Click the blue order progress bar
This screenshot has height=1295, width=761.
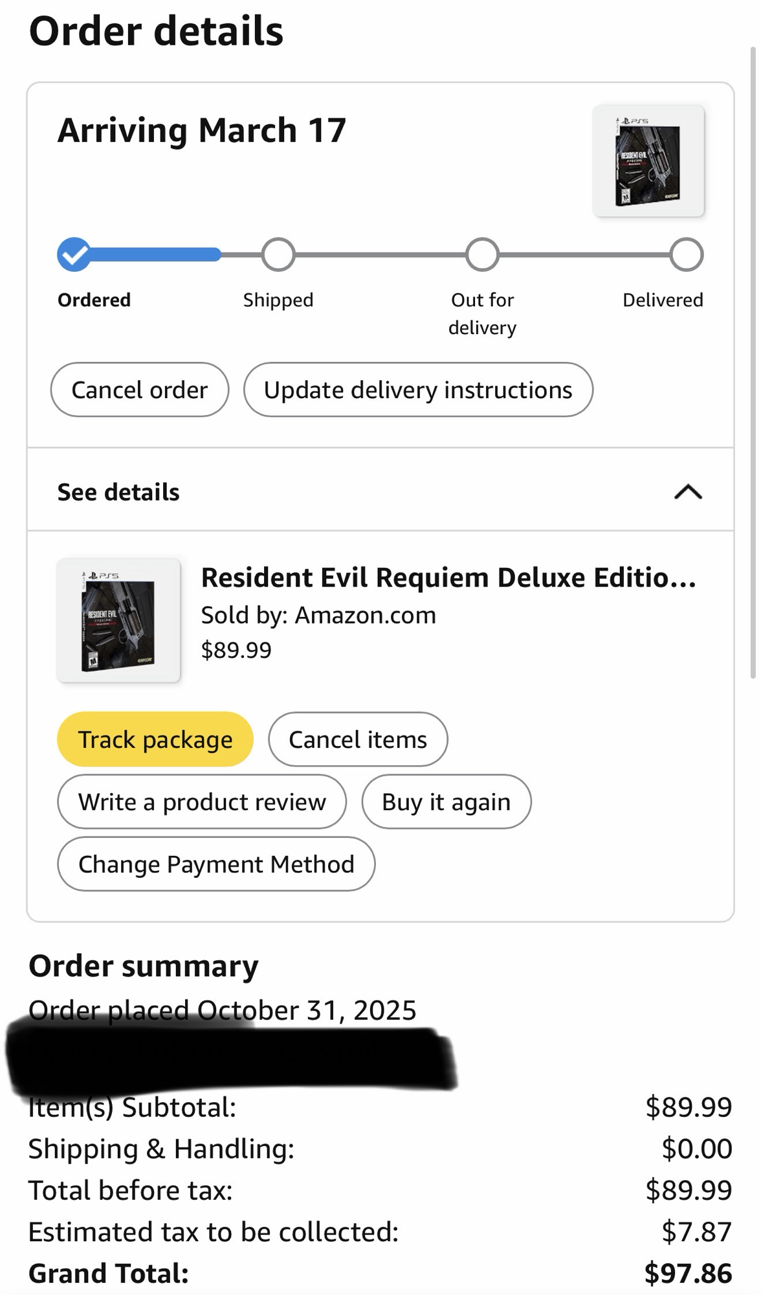pyautogui.click(x=155, y=254)
